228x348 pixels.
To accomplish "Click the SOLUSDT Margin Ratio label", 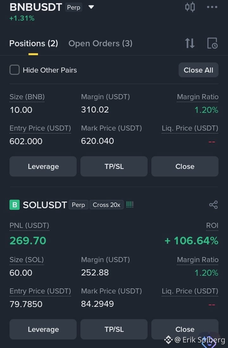I will coord(198,260).
